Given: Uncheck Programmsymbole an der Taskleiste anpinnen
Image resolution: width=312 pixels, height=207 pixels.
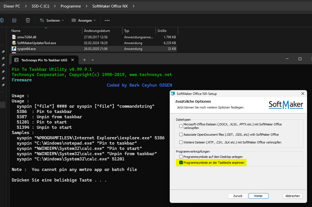Looking at the screenshot, I should [181, 163].
